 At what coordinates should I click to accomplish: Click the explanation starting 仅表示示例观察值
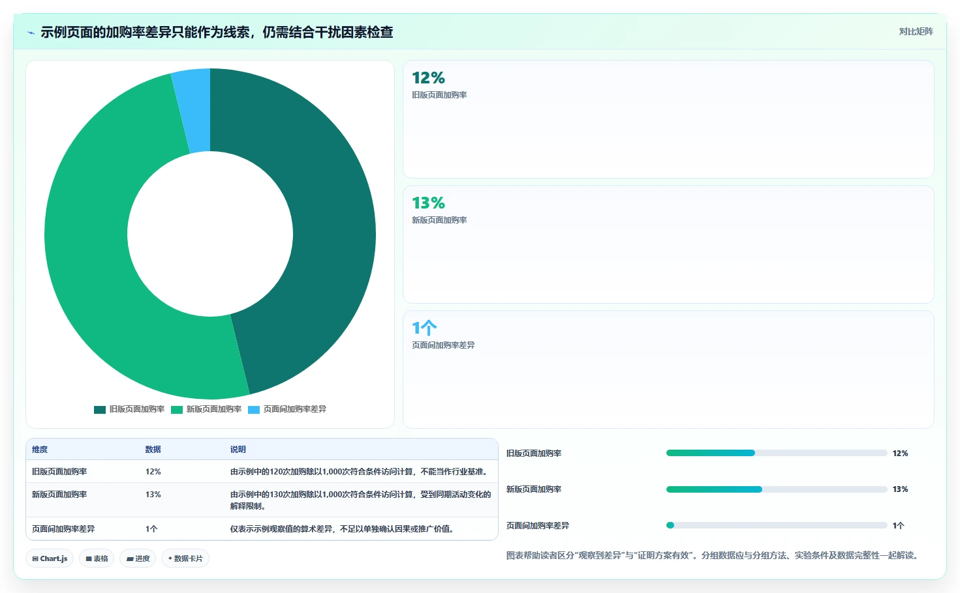tap(342, 529)
